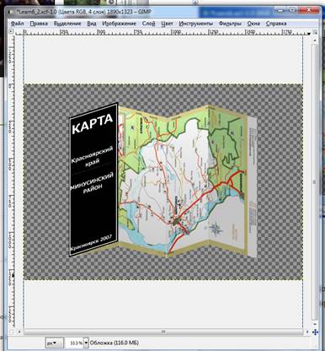Click the zoom percentage field showing 33.3%
This screenshot has width=325, height=351.
74,343
